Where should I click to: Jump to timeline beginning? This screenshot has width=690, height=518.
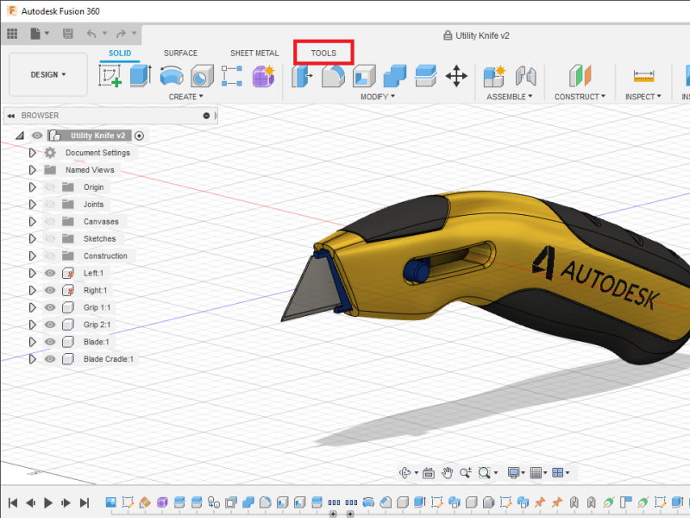(x=13, y=502)
